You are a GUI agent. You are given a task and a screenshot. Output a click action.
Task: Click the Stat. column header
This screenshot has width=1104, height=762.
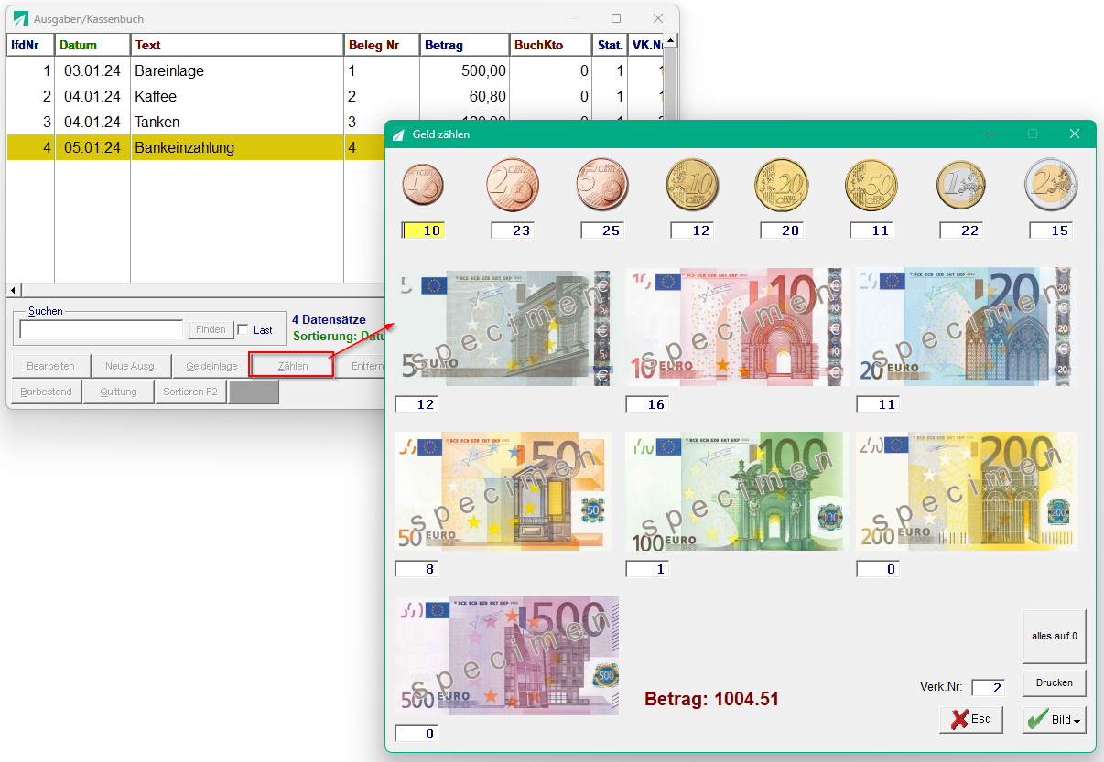pos(611,45)
